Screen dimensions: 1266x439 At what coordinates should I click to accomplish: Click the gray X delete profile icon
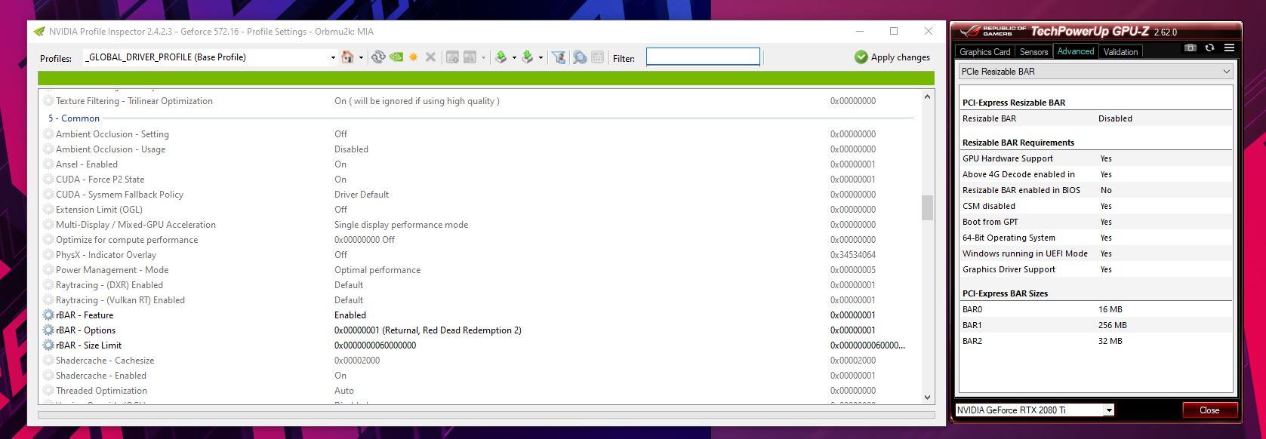pos(430,57)
